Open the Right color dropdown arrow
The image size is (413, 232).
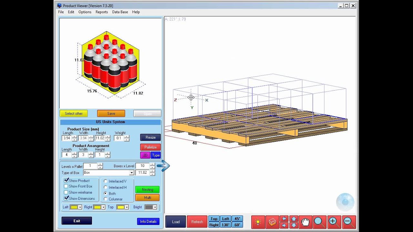point(103,207)
